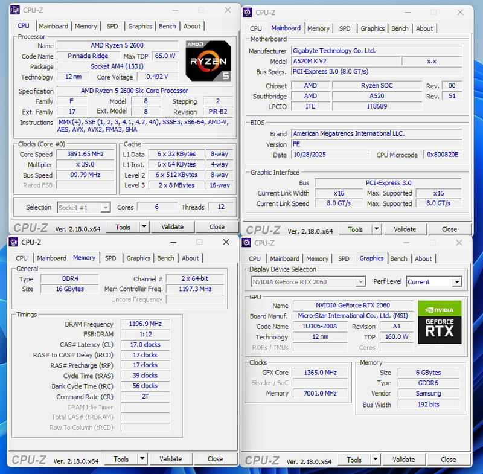Switch to Memory tab in CPU window

(86, 26)
